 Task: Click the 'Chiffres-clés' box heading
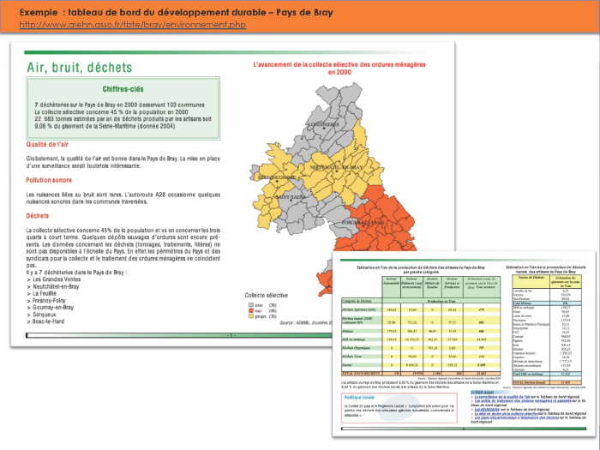coord(123,89)
